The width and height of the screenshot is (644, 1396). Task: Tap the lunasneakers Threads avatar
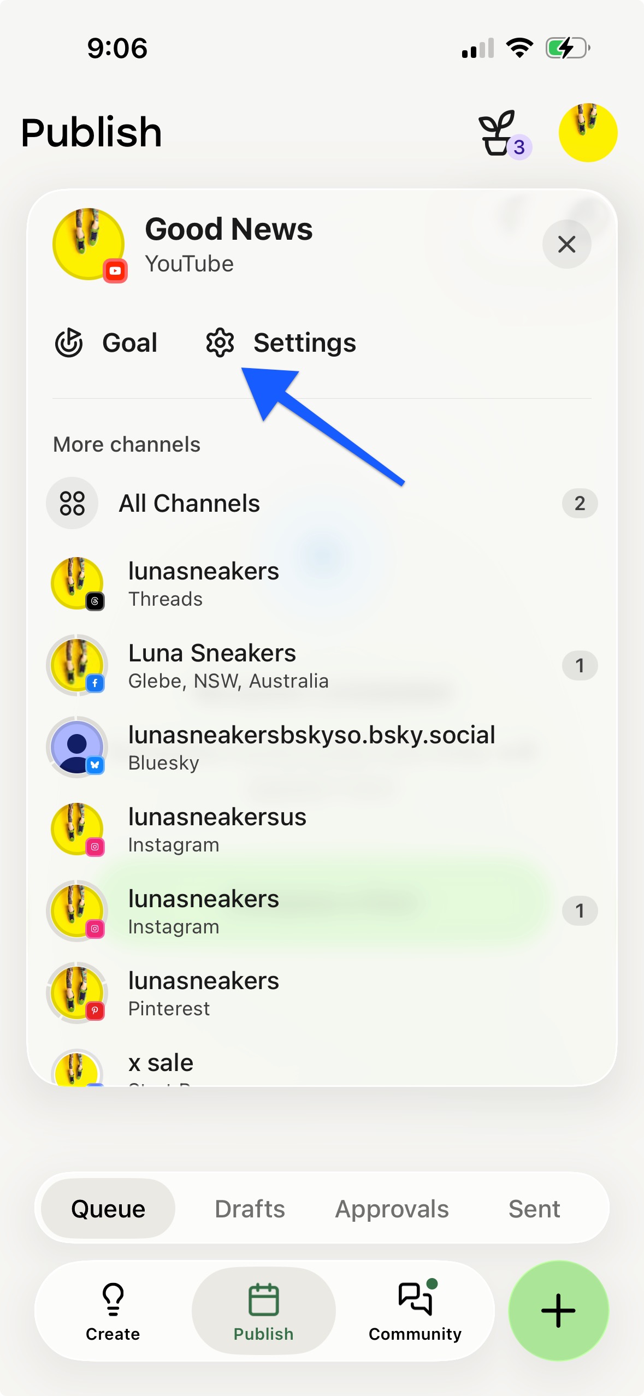coord(77,583)
